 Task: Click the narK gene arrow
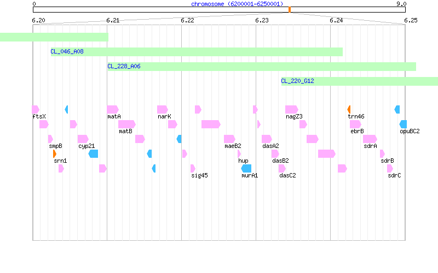pos(163,110)
